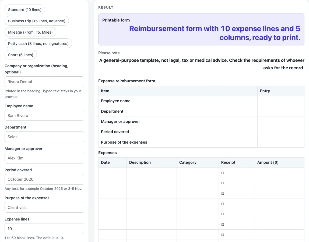Click the Expense reimbursement form heading
The image size is (309, 242).
point(127,81)
